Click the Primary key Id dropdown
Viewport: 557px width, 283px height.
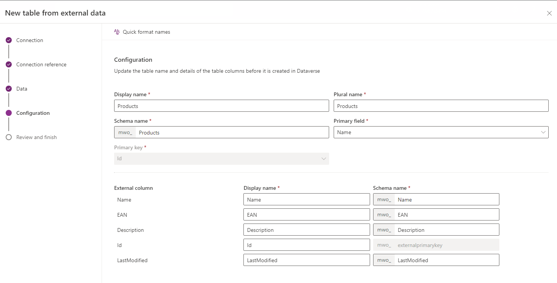tap(221, 159)
